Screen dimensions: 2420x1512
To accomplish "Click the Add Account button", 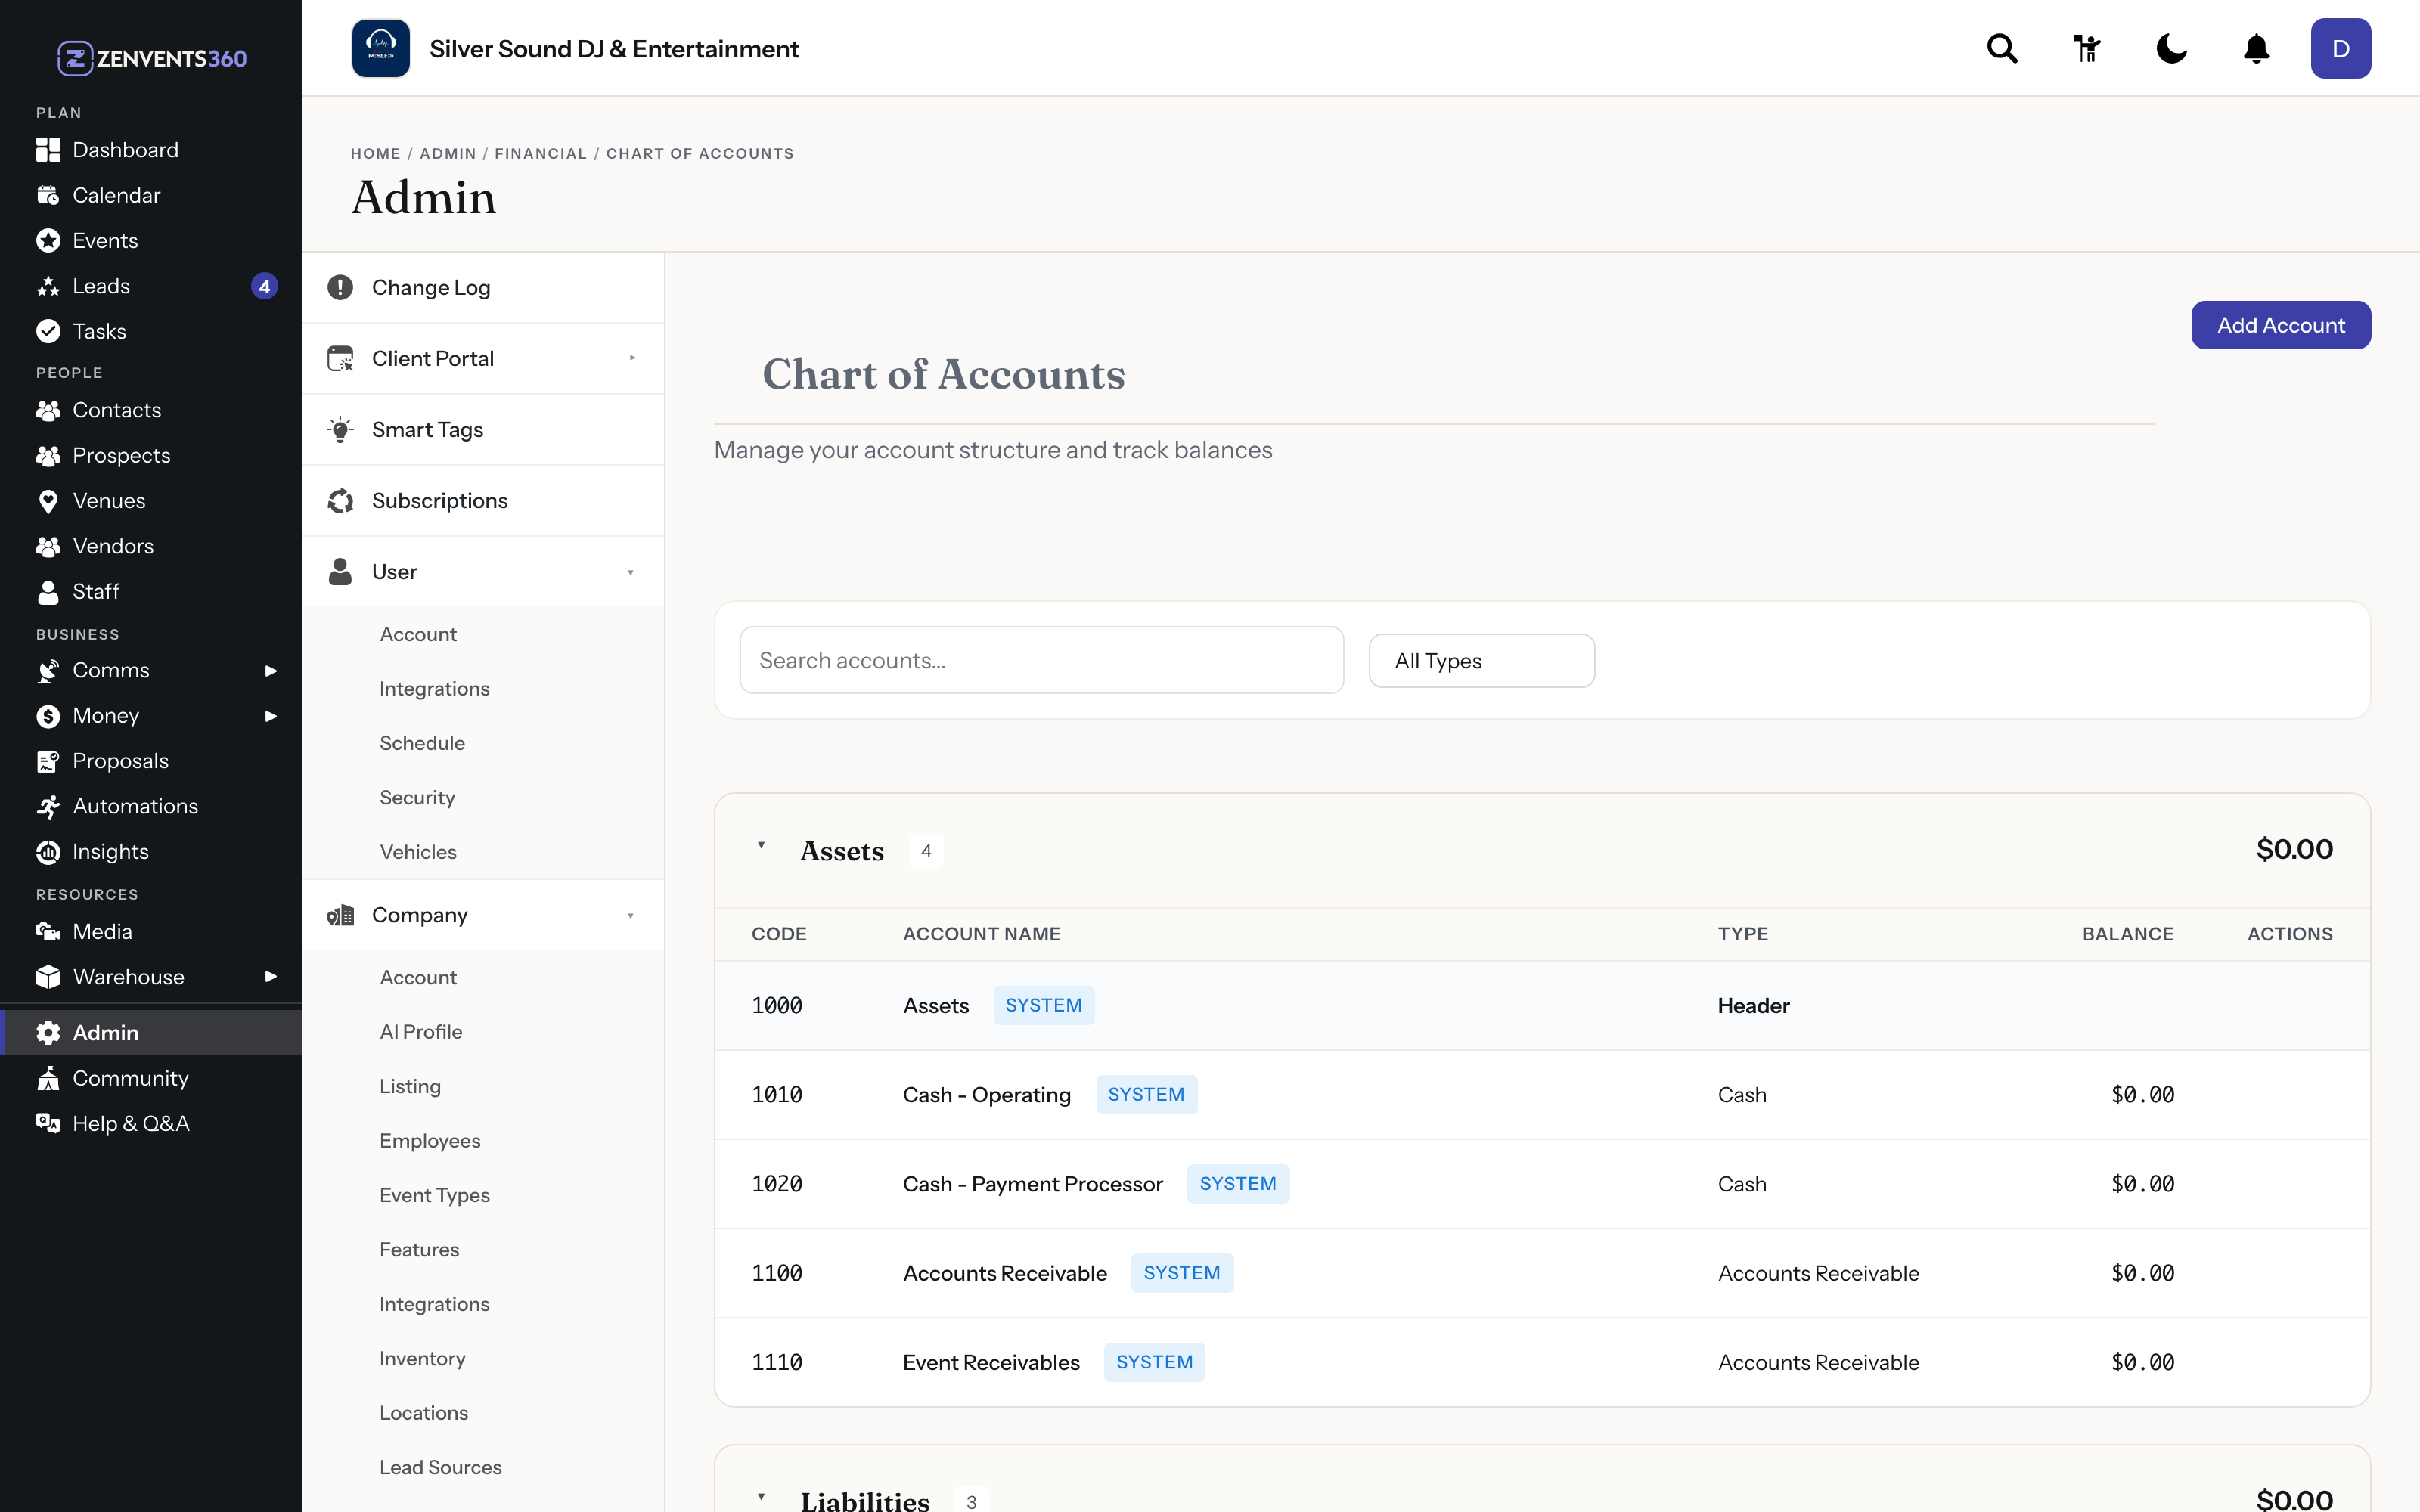I will (2280, 325).
